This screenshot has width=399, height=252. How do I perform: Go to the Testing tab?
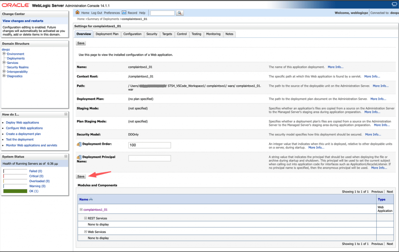[x=196, y=34]
